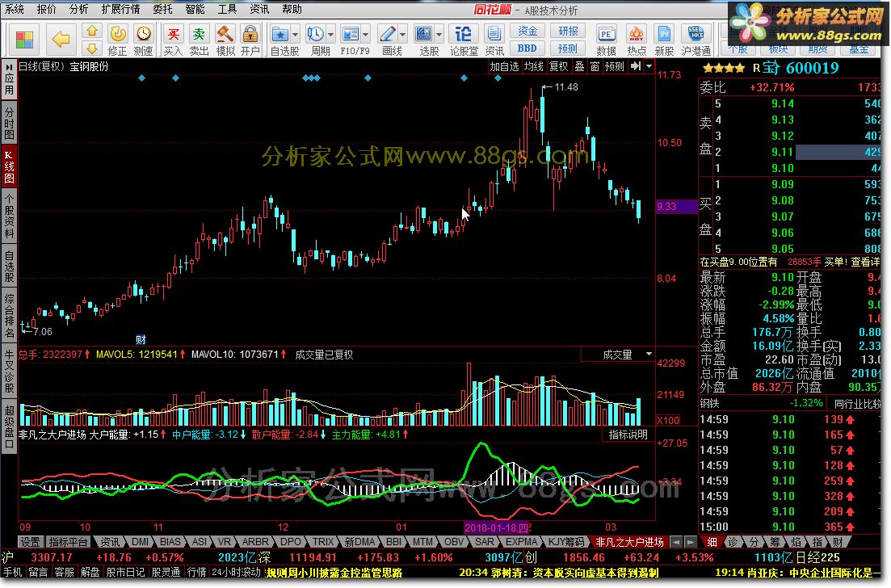This screenshot has width=891, height=588.
Task: Open the 自选股 star folder icon
Action: 280,34
